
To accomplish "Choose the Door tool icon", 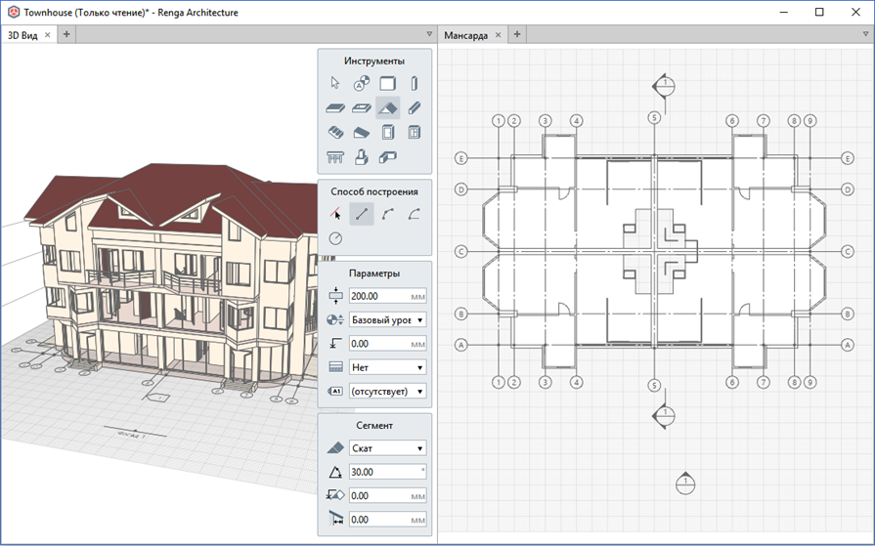I will click(388, 132).
